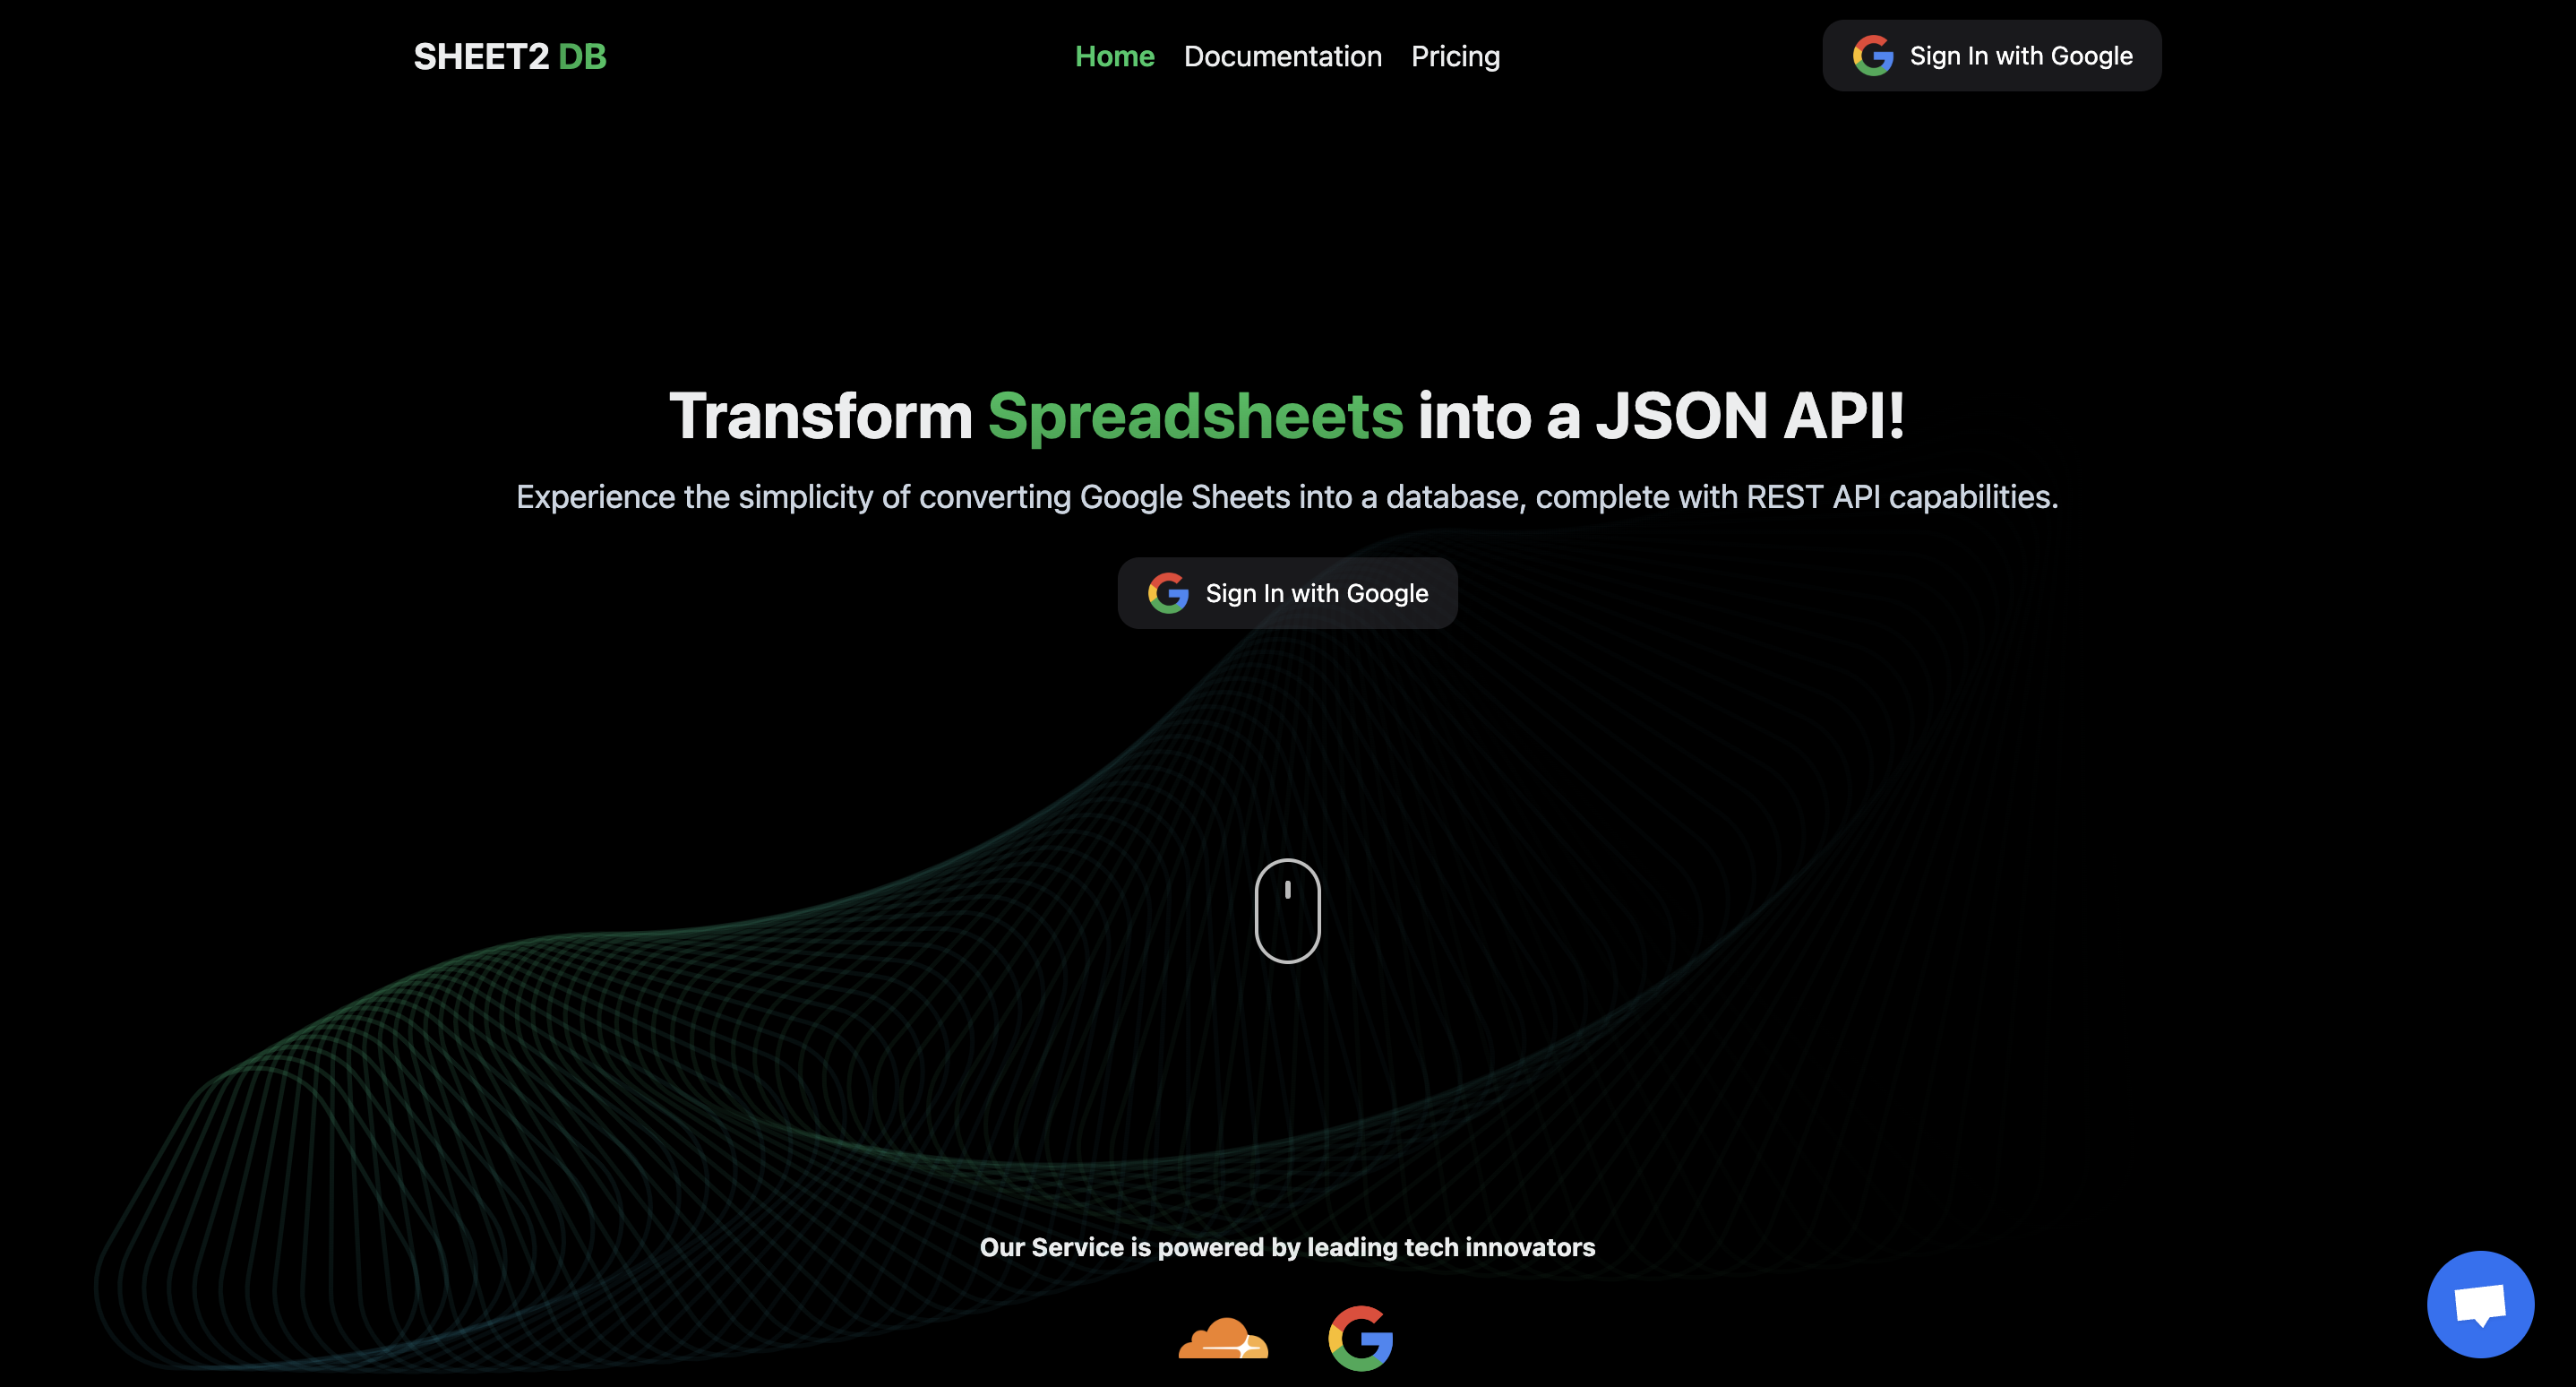This screenshot has width=2576, height=1387.
Task: Click Google G icon in header sign-in button
Action: coord(1872,56)
